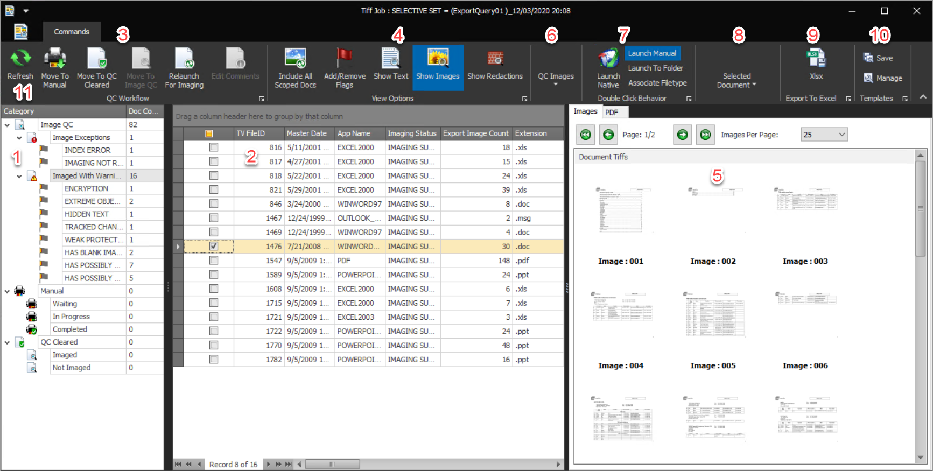Click Move To QC Cleared icon
This screenshot has height=471, width=933.
point(97,58)
